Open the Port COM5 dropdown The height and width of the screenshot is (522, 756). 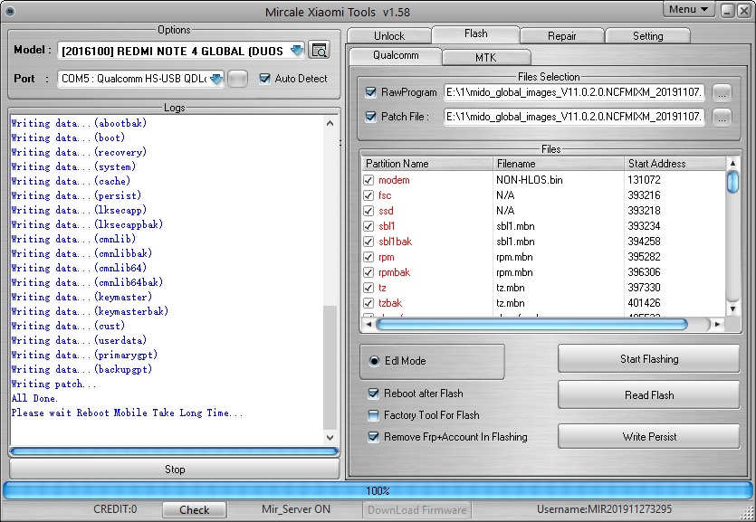216,79
